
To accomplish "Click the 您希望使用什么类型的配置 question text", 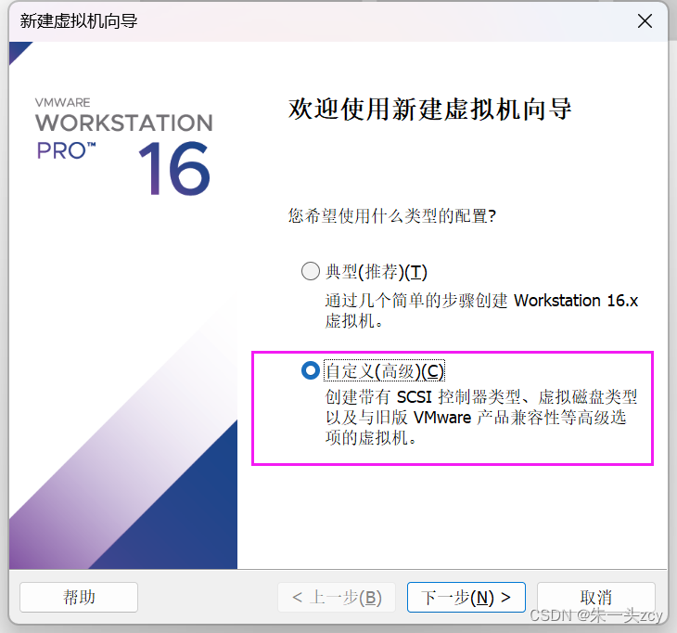I will click(392, 215).
